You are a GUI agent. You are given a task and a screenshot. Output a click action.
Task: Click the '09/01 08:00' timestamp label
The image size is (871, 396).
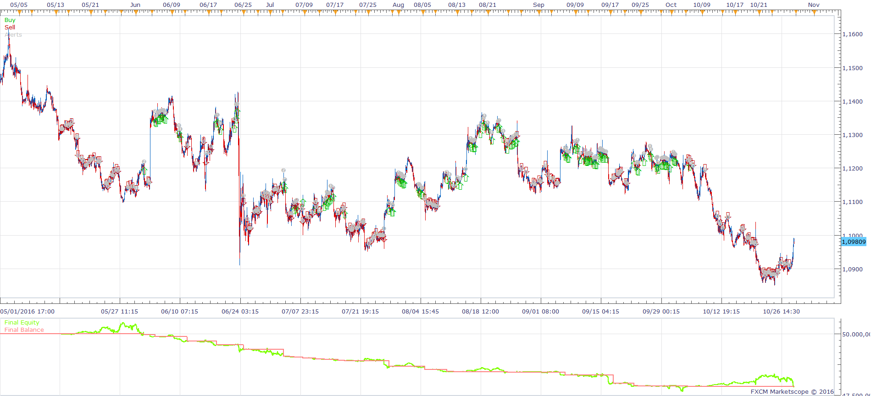pos(540,312)
